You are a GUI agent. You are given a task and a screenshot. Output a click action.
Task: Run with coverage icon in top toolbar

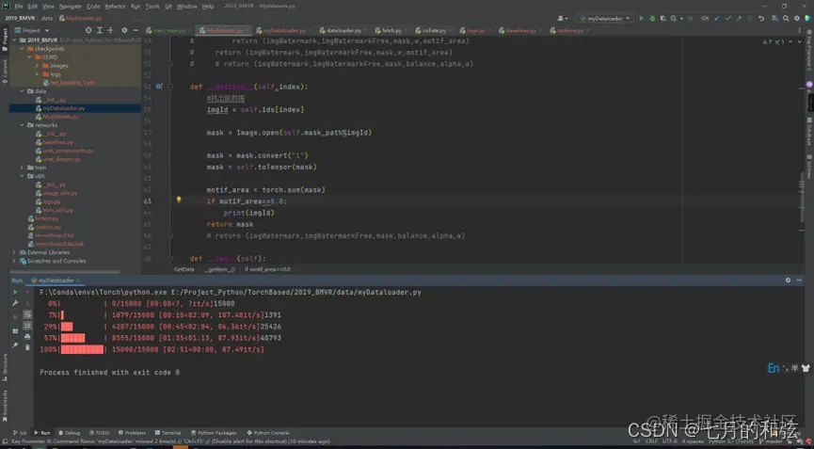click(x=662, y=18)
